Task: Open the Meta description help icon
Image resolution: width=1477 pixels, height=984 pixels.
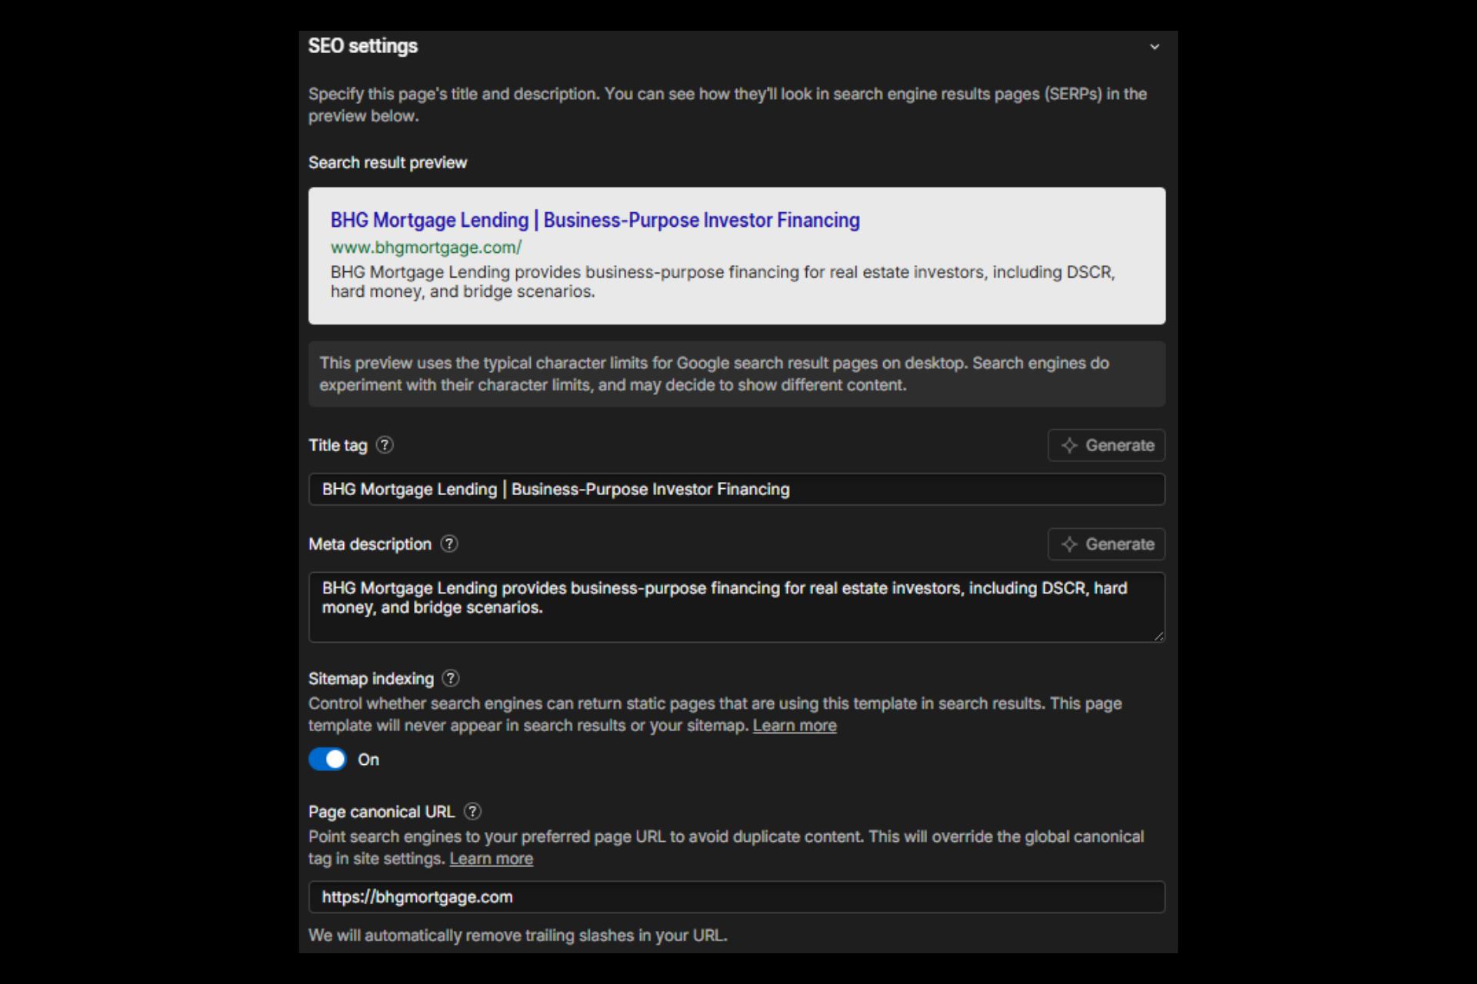Action: tap(449, 544)
